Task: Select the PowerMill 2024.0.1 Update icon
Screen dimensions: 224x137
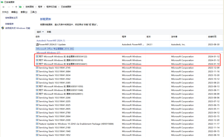Action: click(x=37, y=45)
